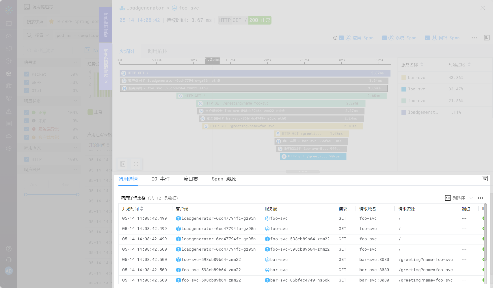Open the table more options ellipsis

pos(480,198)
